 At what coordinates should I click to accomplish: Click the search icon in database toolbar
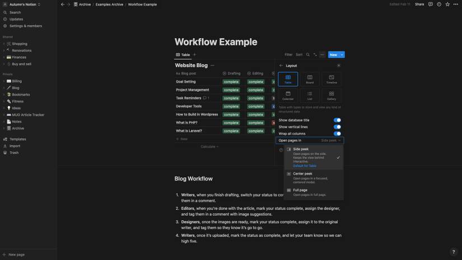point(307,55)
